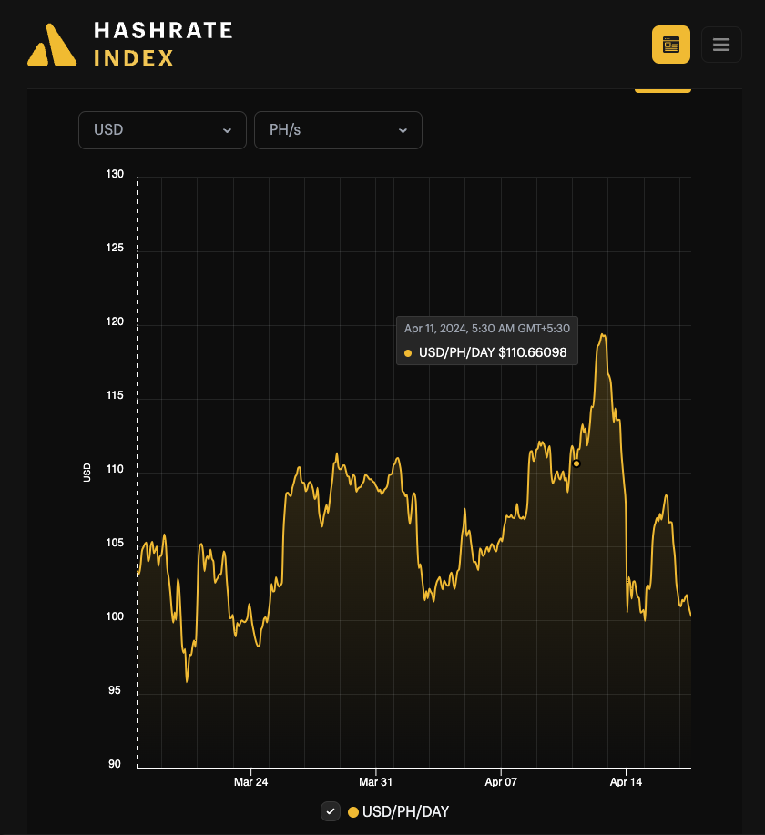Click the HASHRATE INDEX title text
Image resolution: width=765 pixels, height=835 pixels.
163,45
